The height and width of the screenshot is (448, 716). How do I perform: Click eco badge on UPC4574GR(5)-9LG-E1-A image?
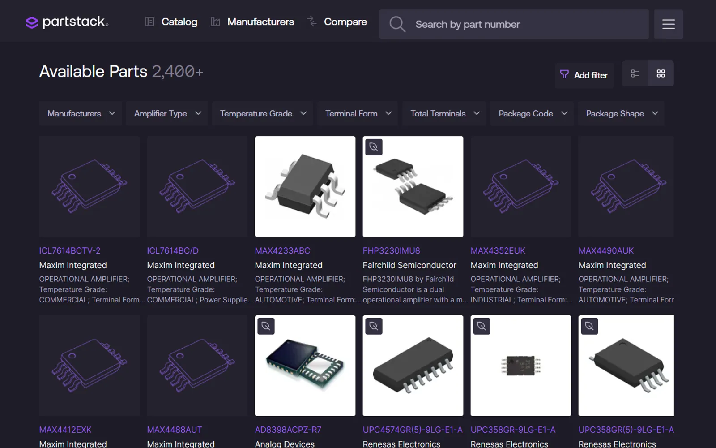point(374,326)
